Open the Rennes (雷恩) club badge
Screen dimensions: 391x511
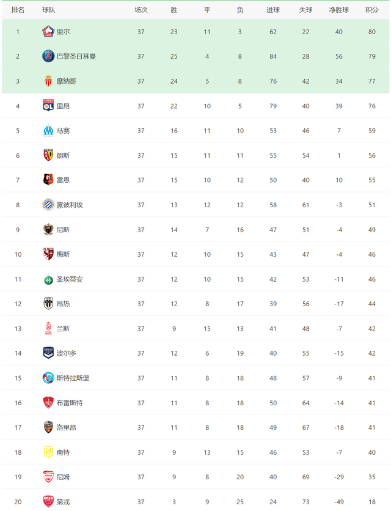[48, 180]
